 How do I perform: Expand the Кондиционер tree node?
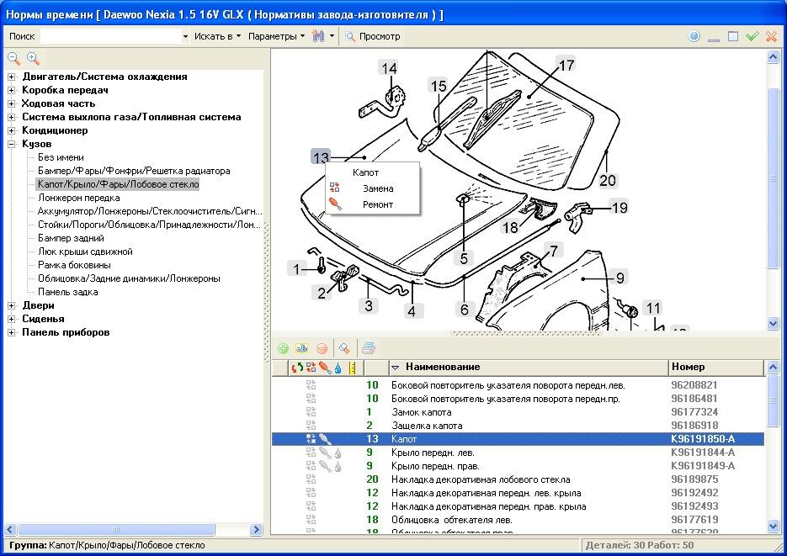tap(12, 131)
